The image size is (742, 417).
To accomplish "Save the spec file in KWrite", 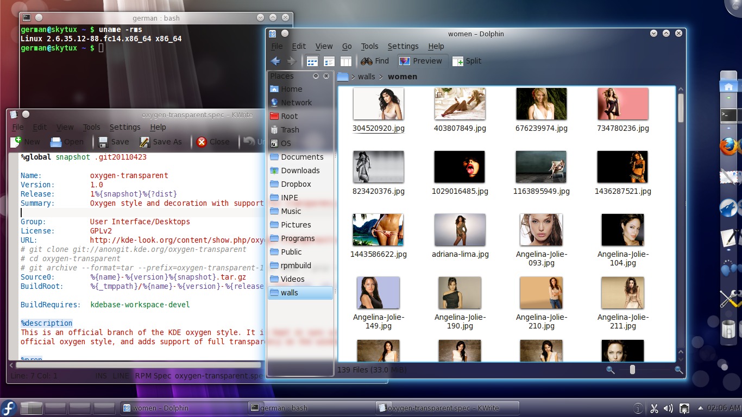I will (x=114, y=142).
